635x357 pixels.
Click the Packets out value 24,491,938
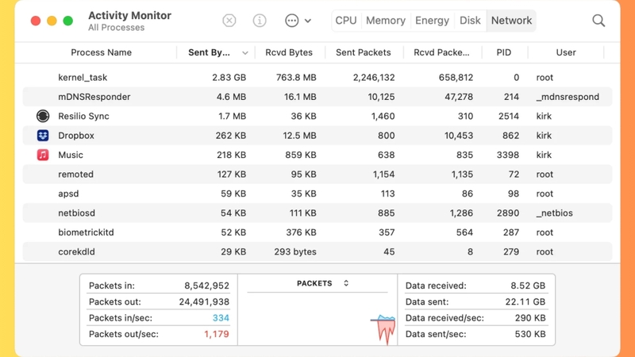pyautogui.click(x=204, y=302)
